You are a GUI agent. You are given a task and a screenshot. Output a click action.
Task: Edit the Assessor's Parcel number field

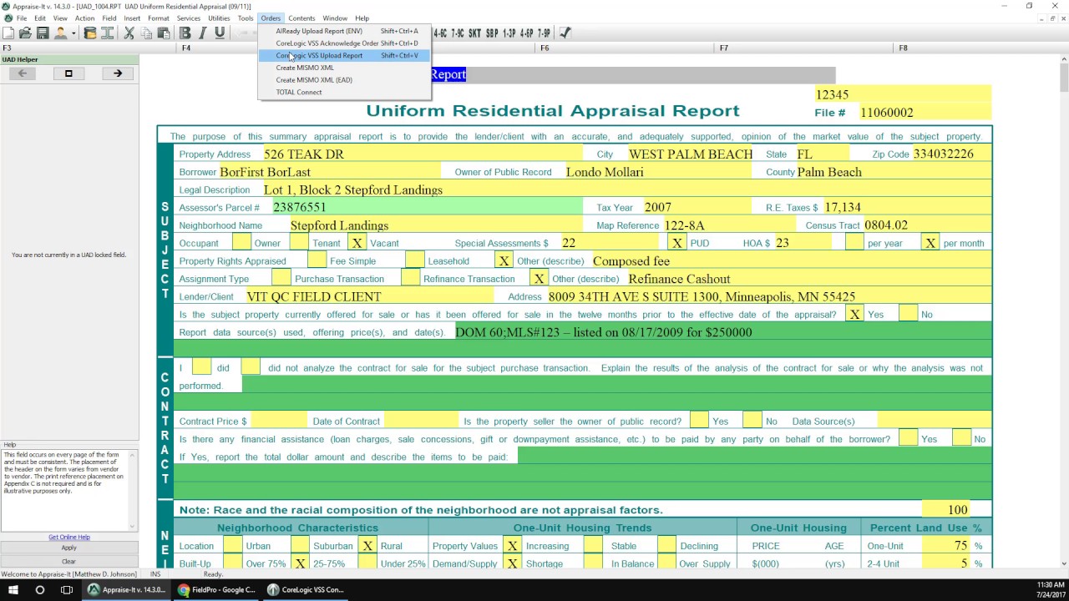(x=428, y=207)
